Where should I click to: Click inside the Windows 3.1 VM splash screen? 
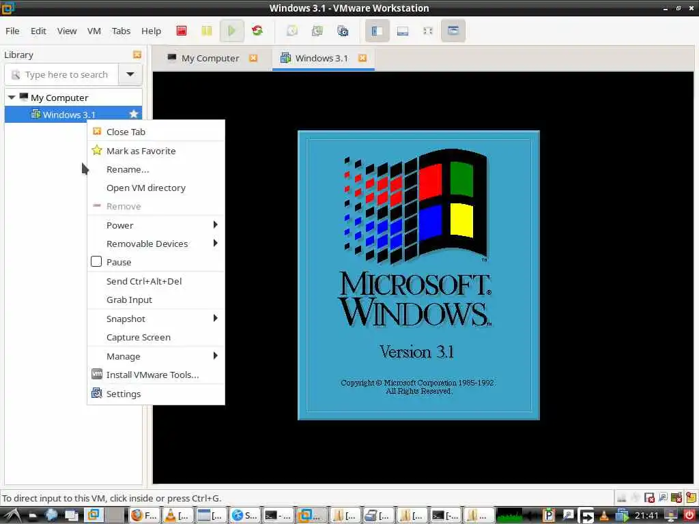pyautogui.click(x=418, y=275)
